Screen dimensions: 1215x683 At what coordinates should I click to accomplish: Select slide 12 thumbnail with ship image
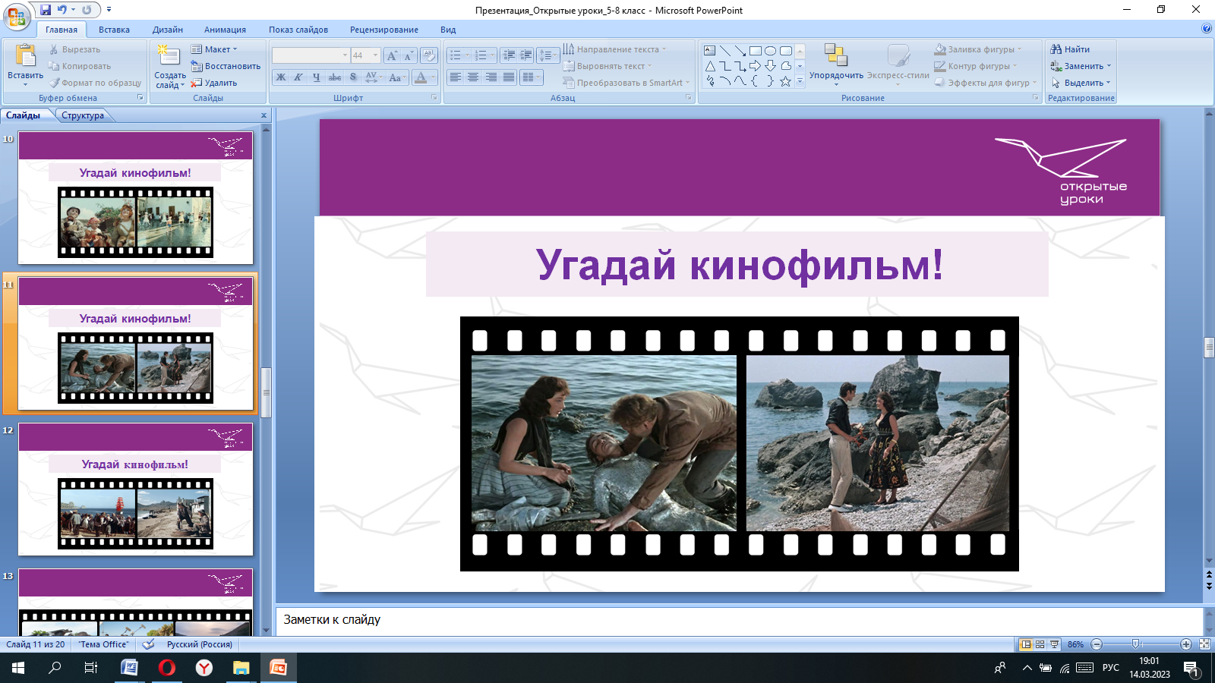[135, 489]
